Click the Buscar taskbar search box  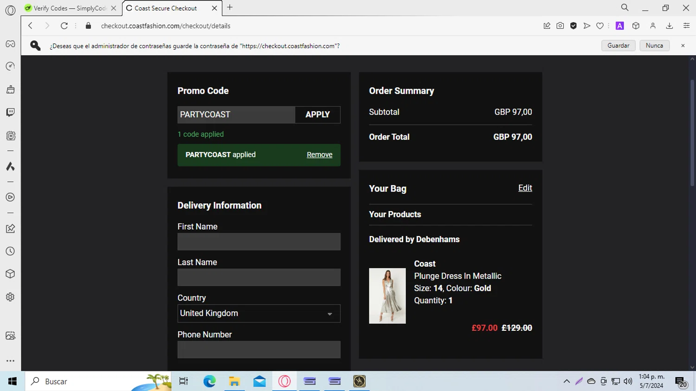pyautogui.click(x=98, y=381)
